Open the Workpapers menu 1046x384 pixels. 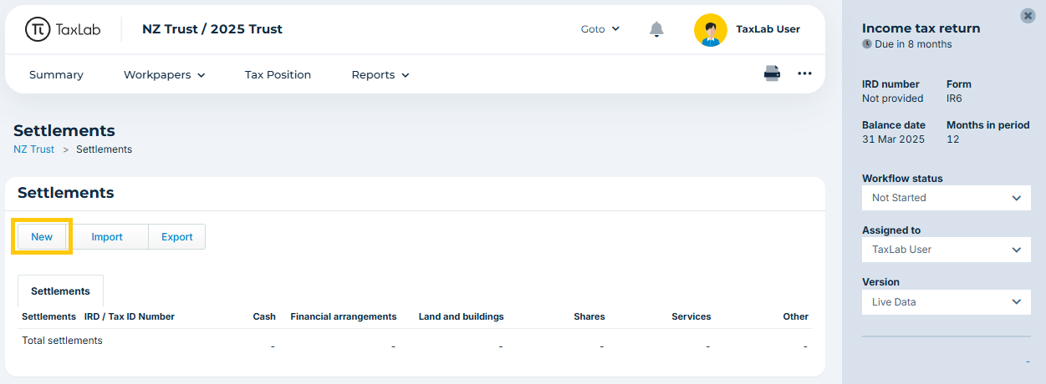click(x=165, y=74)
